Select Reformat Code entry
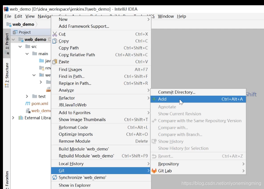 [101, 127]
